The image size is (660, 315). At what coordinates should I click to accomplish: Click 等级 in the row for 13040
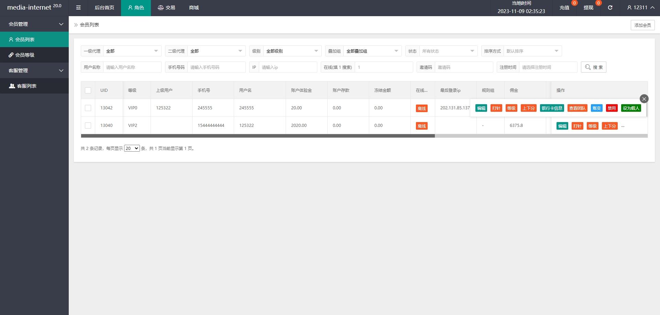coord(593,126)
